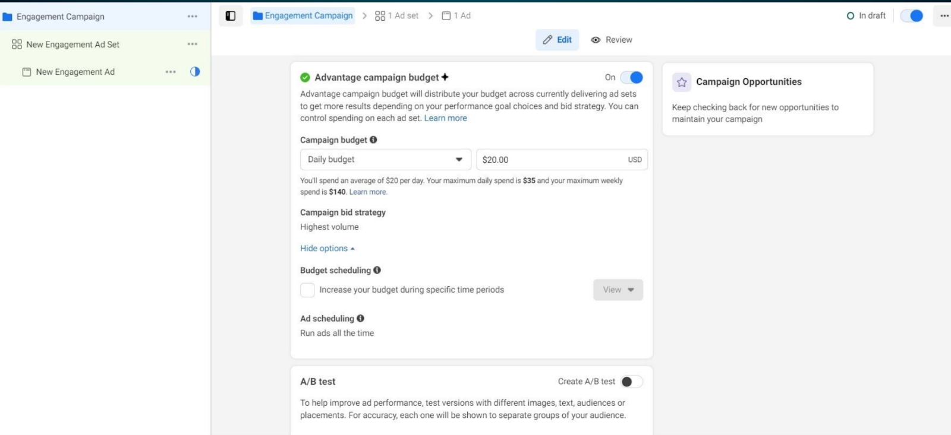Click the sidebar panel toggle icon

pos(231,16)
